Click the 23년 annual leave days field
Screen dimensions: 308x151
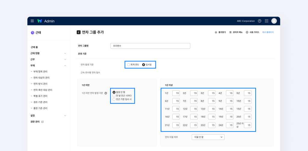(x=212, y=125)
